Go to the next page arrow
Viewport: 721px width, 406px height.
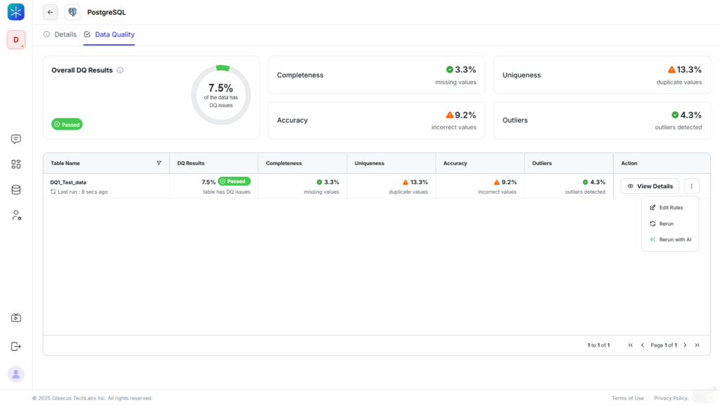(685, 345)
